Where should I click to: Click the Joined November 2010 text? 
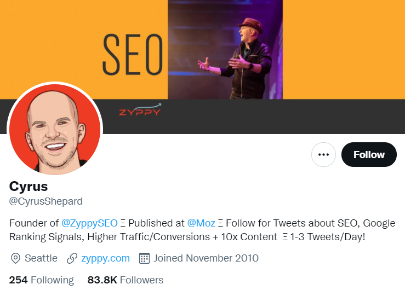(x=206, y=258)
